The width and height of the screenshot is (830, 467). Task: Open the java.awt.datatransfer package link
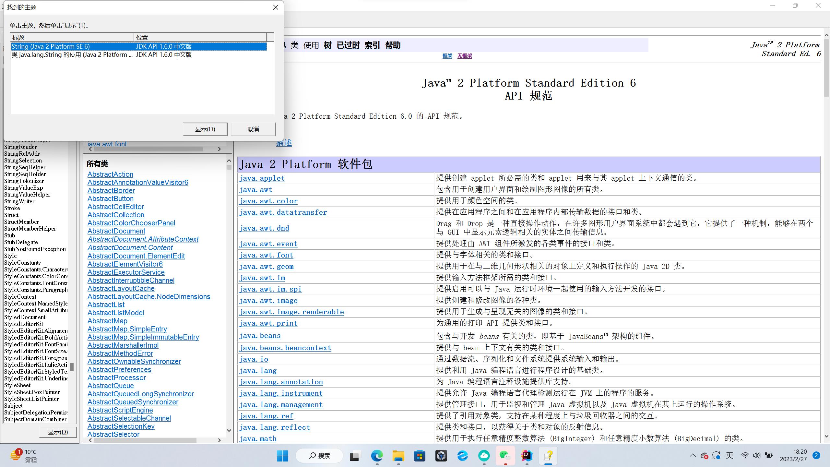pos(283,212)
